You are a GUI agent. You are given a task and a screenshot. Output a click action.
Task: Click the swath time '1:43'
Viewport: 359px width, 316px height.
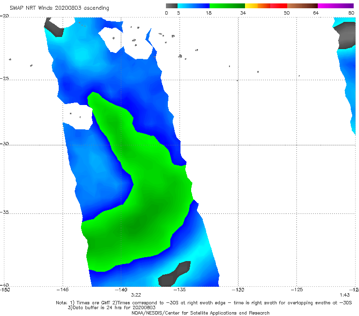tap(344, 295)
